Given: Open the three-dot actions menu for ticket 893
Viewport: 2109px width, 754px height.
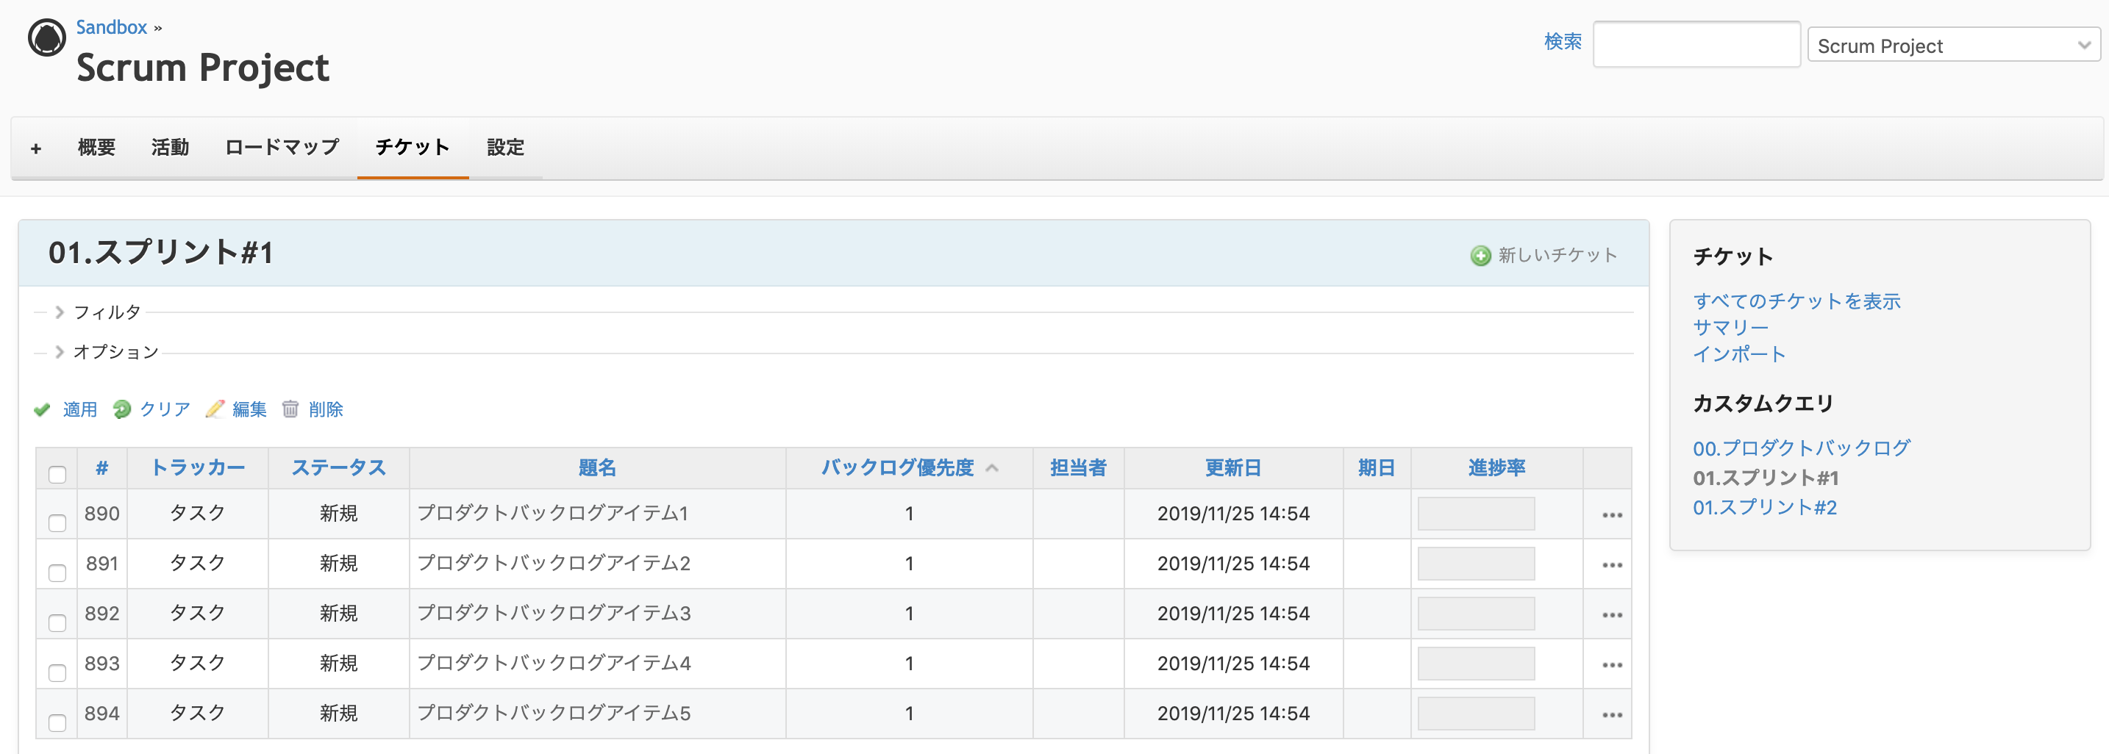Looking at the screenshot, I should pos(1612,664).
